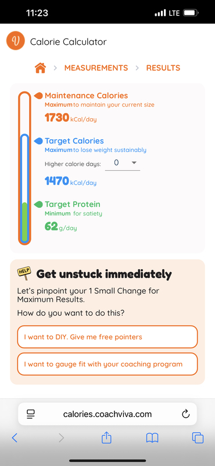Tap the yellow HELP sign icon
The width and height of the screenshot is (215, 466).
pyautogui.click(x=24, y=273)
